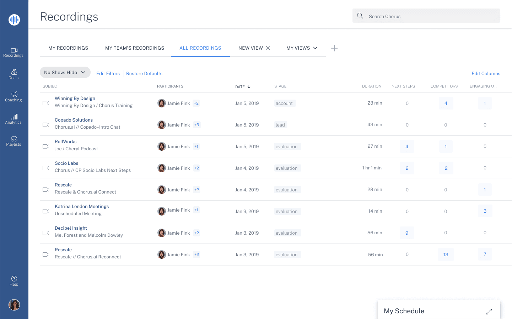This screenshot has width=512, height=319.
Task: Click the Duration column header
Action: click(x=372, y=86)
